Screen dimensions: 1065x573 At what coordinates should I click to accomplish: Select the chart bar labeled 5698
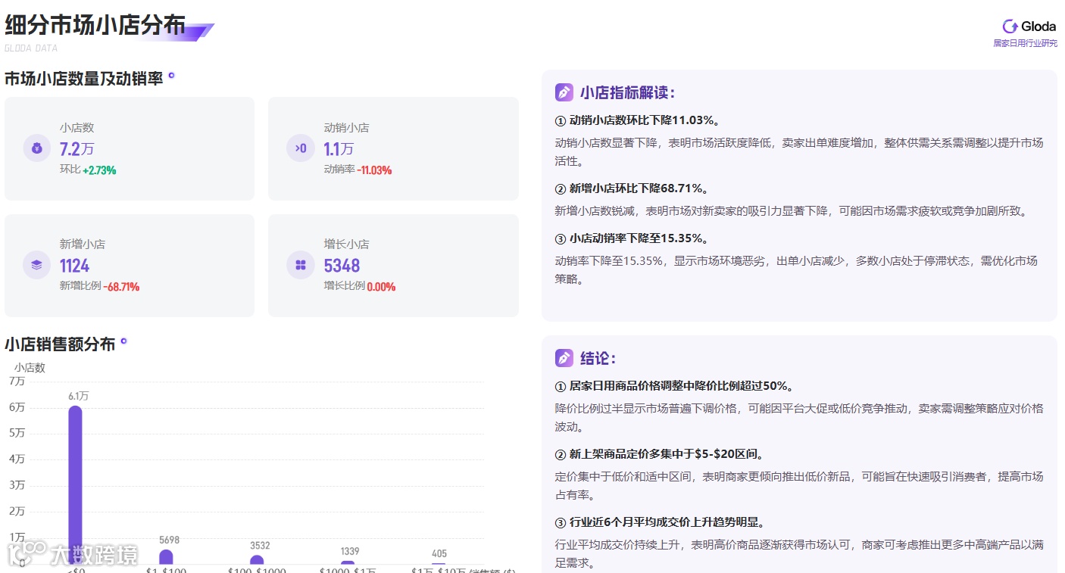(x=166, y=556)
